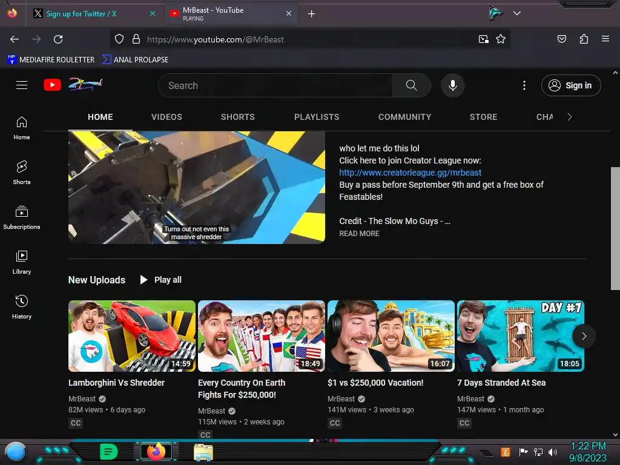Go to Home in sidebar

pos(22,128)
